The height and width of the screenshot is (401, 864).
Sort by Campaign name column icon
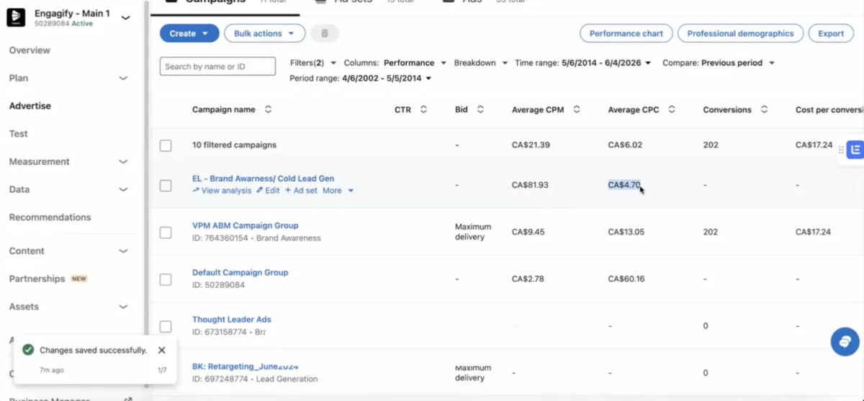269,109
